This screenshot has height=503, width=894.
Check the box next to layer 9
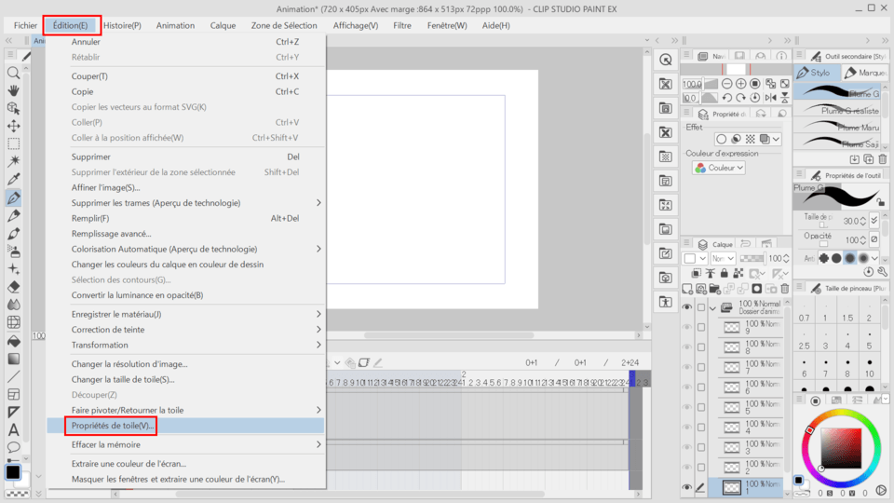(701, 327)
